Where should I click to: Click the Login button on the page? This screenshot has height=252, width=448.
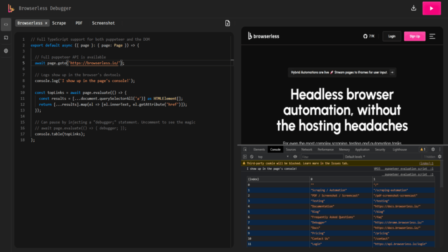392,36
